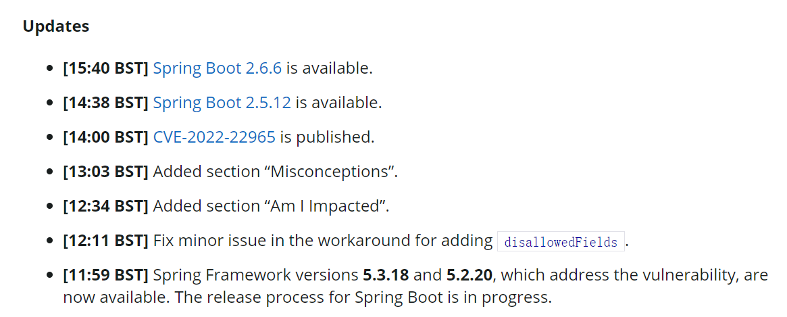
Task: Click the 'Spring Framework versions' text
Action: [255, 275]
